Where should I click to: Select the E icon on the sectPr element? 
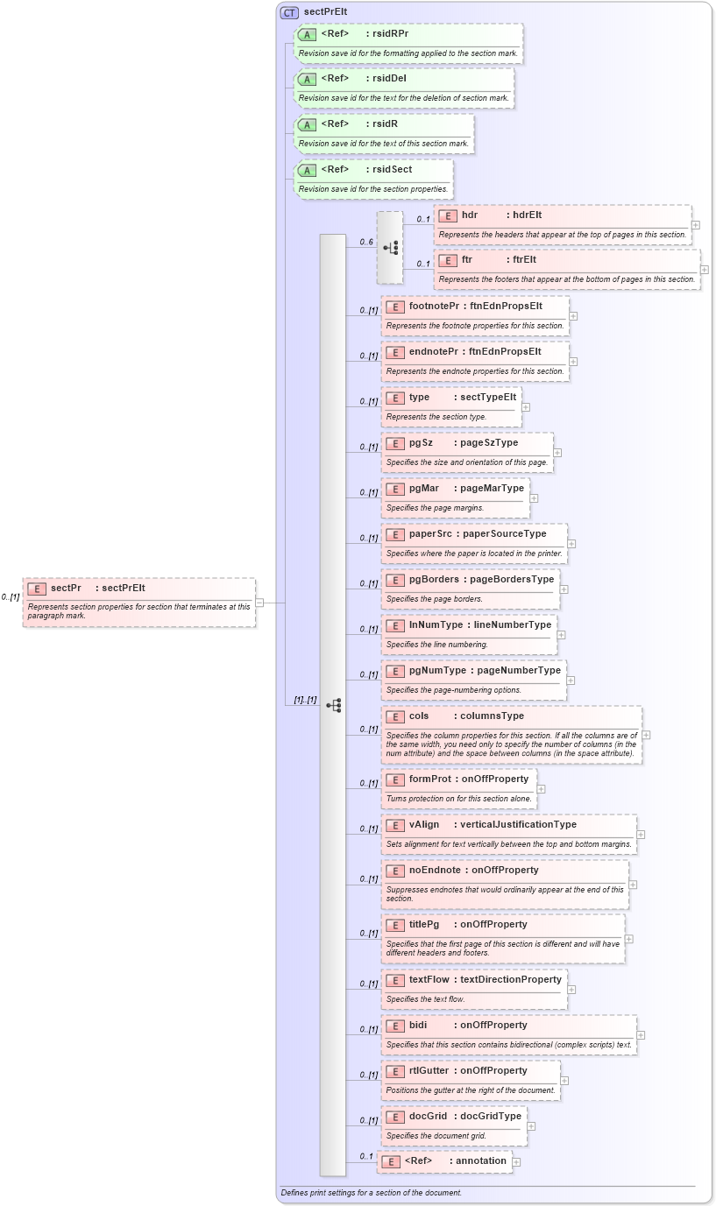[36, 588]
